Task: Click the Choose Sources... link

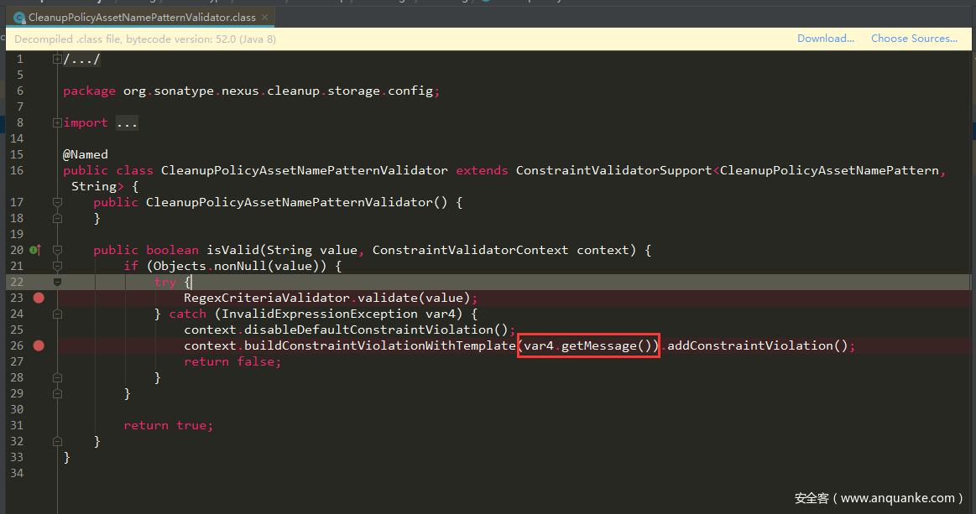Action: click(x=914, y=39)
